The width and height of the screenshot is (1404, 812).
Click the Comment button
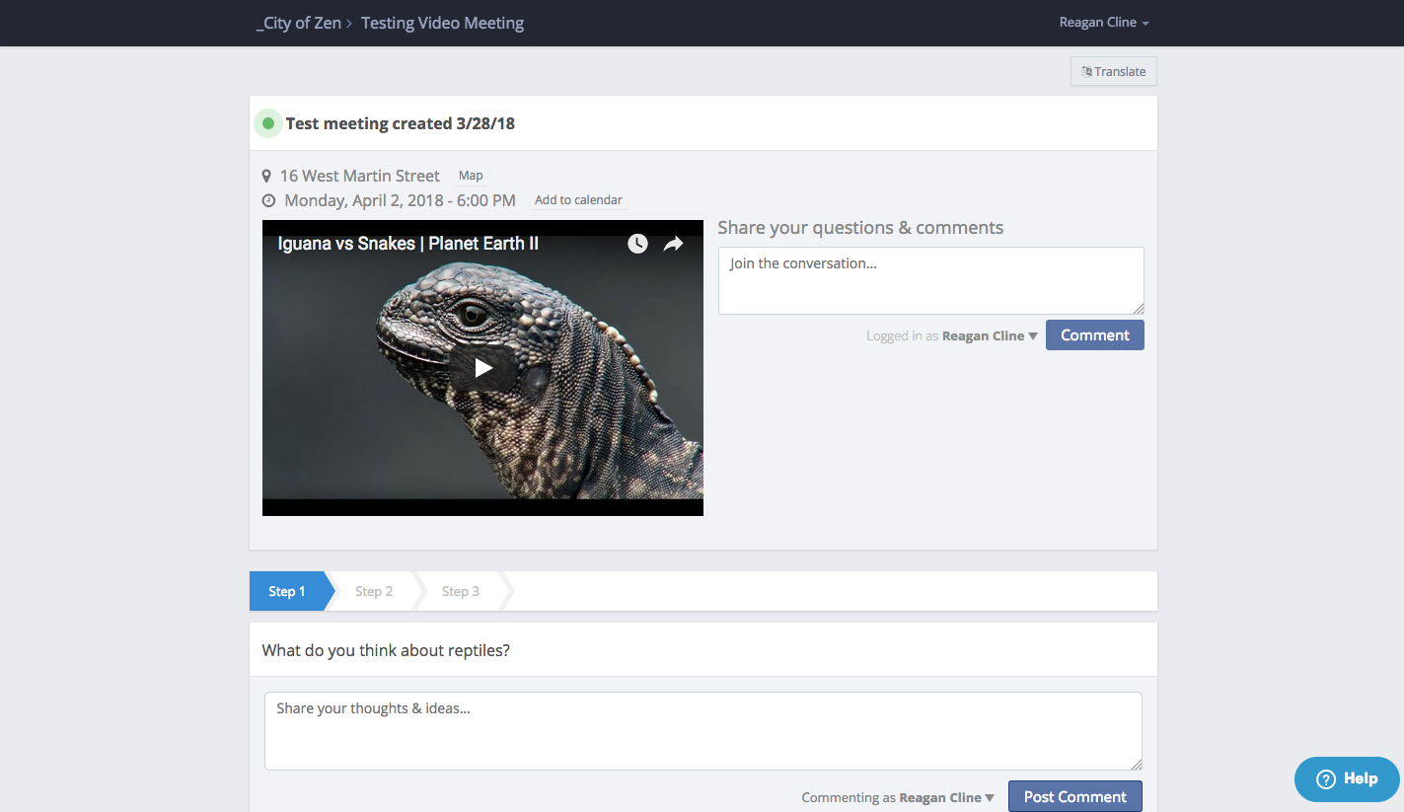tap(1094, 335)
